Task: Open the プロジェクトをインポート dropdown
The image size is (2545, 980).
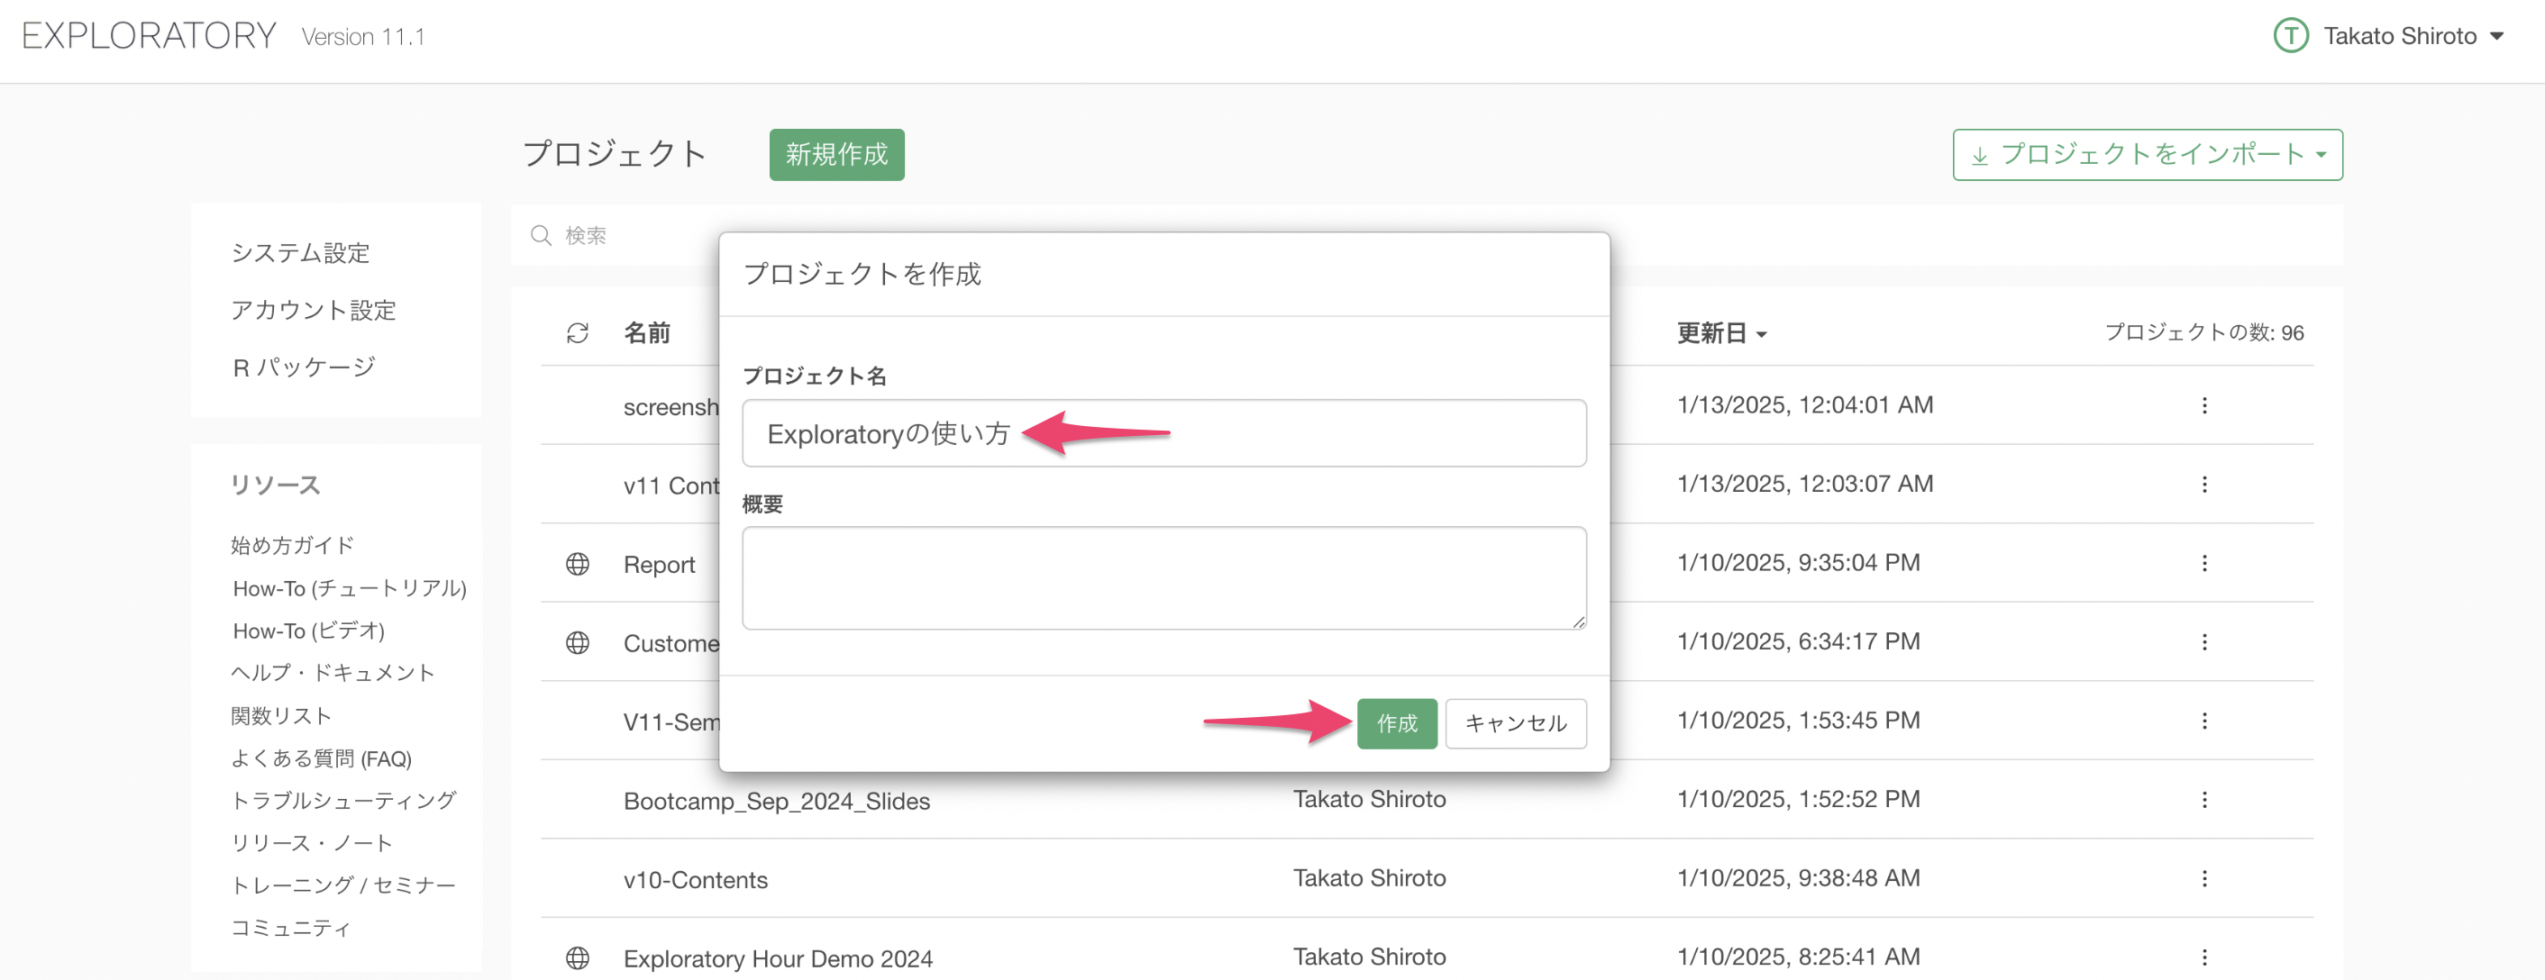Action: coord(2147,155)
